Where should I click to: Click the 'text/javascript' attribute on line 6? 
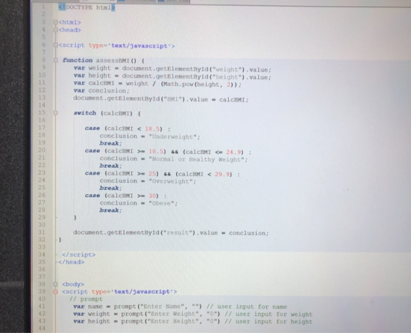[x=141, y=46]
